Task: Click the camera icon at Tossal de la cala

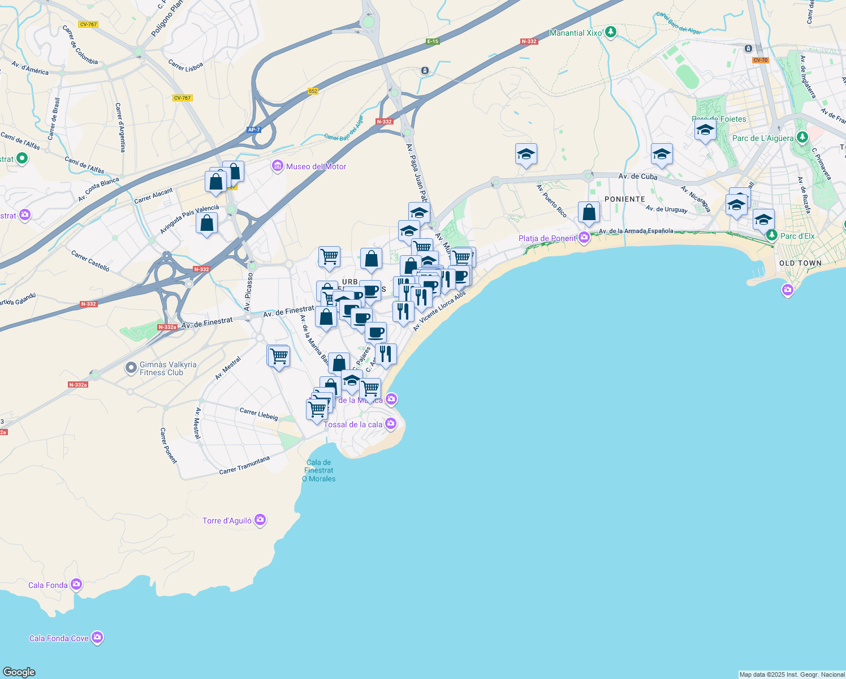Action: (x=390, y=423)
